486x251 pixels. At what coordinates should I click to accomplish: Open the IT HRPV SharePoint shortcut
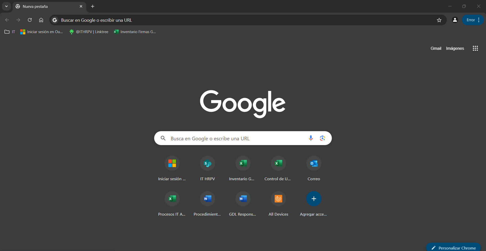pyautogui.click(x=208, y=169)
